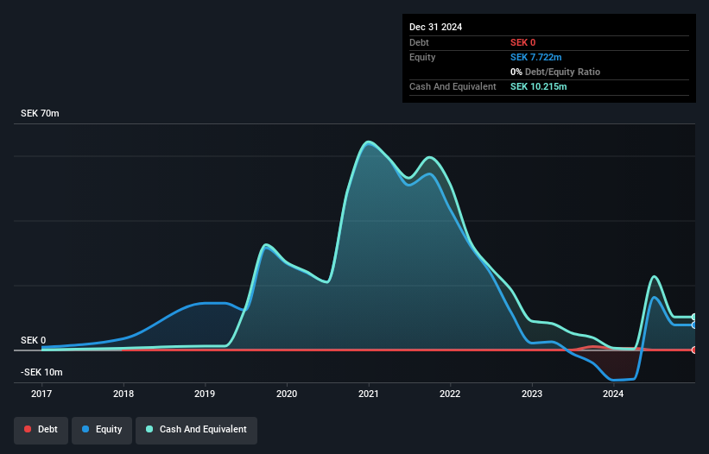Click the 2021 x-axis label
The width and height of the screenshot is (709, 454).
point(369,394)
